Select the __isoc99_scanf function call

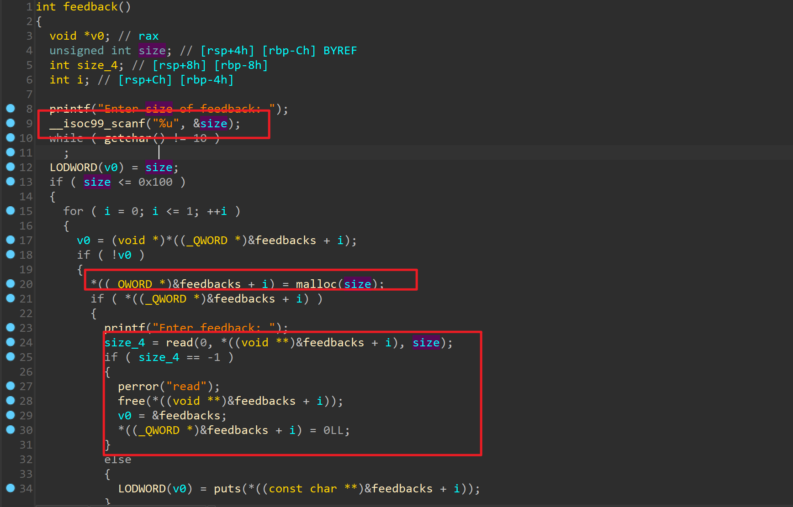[97, 124]
